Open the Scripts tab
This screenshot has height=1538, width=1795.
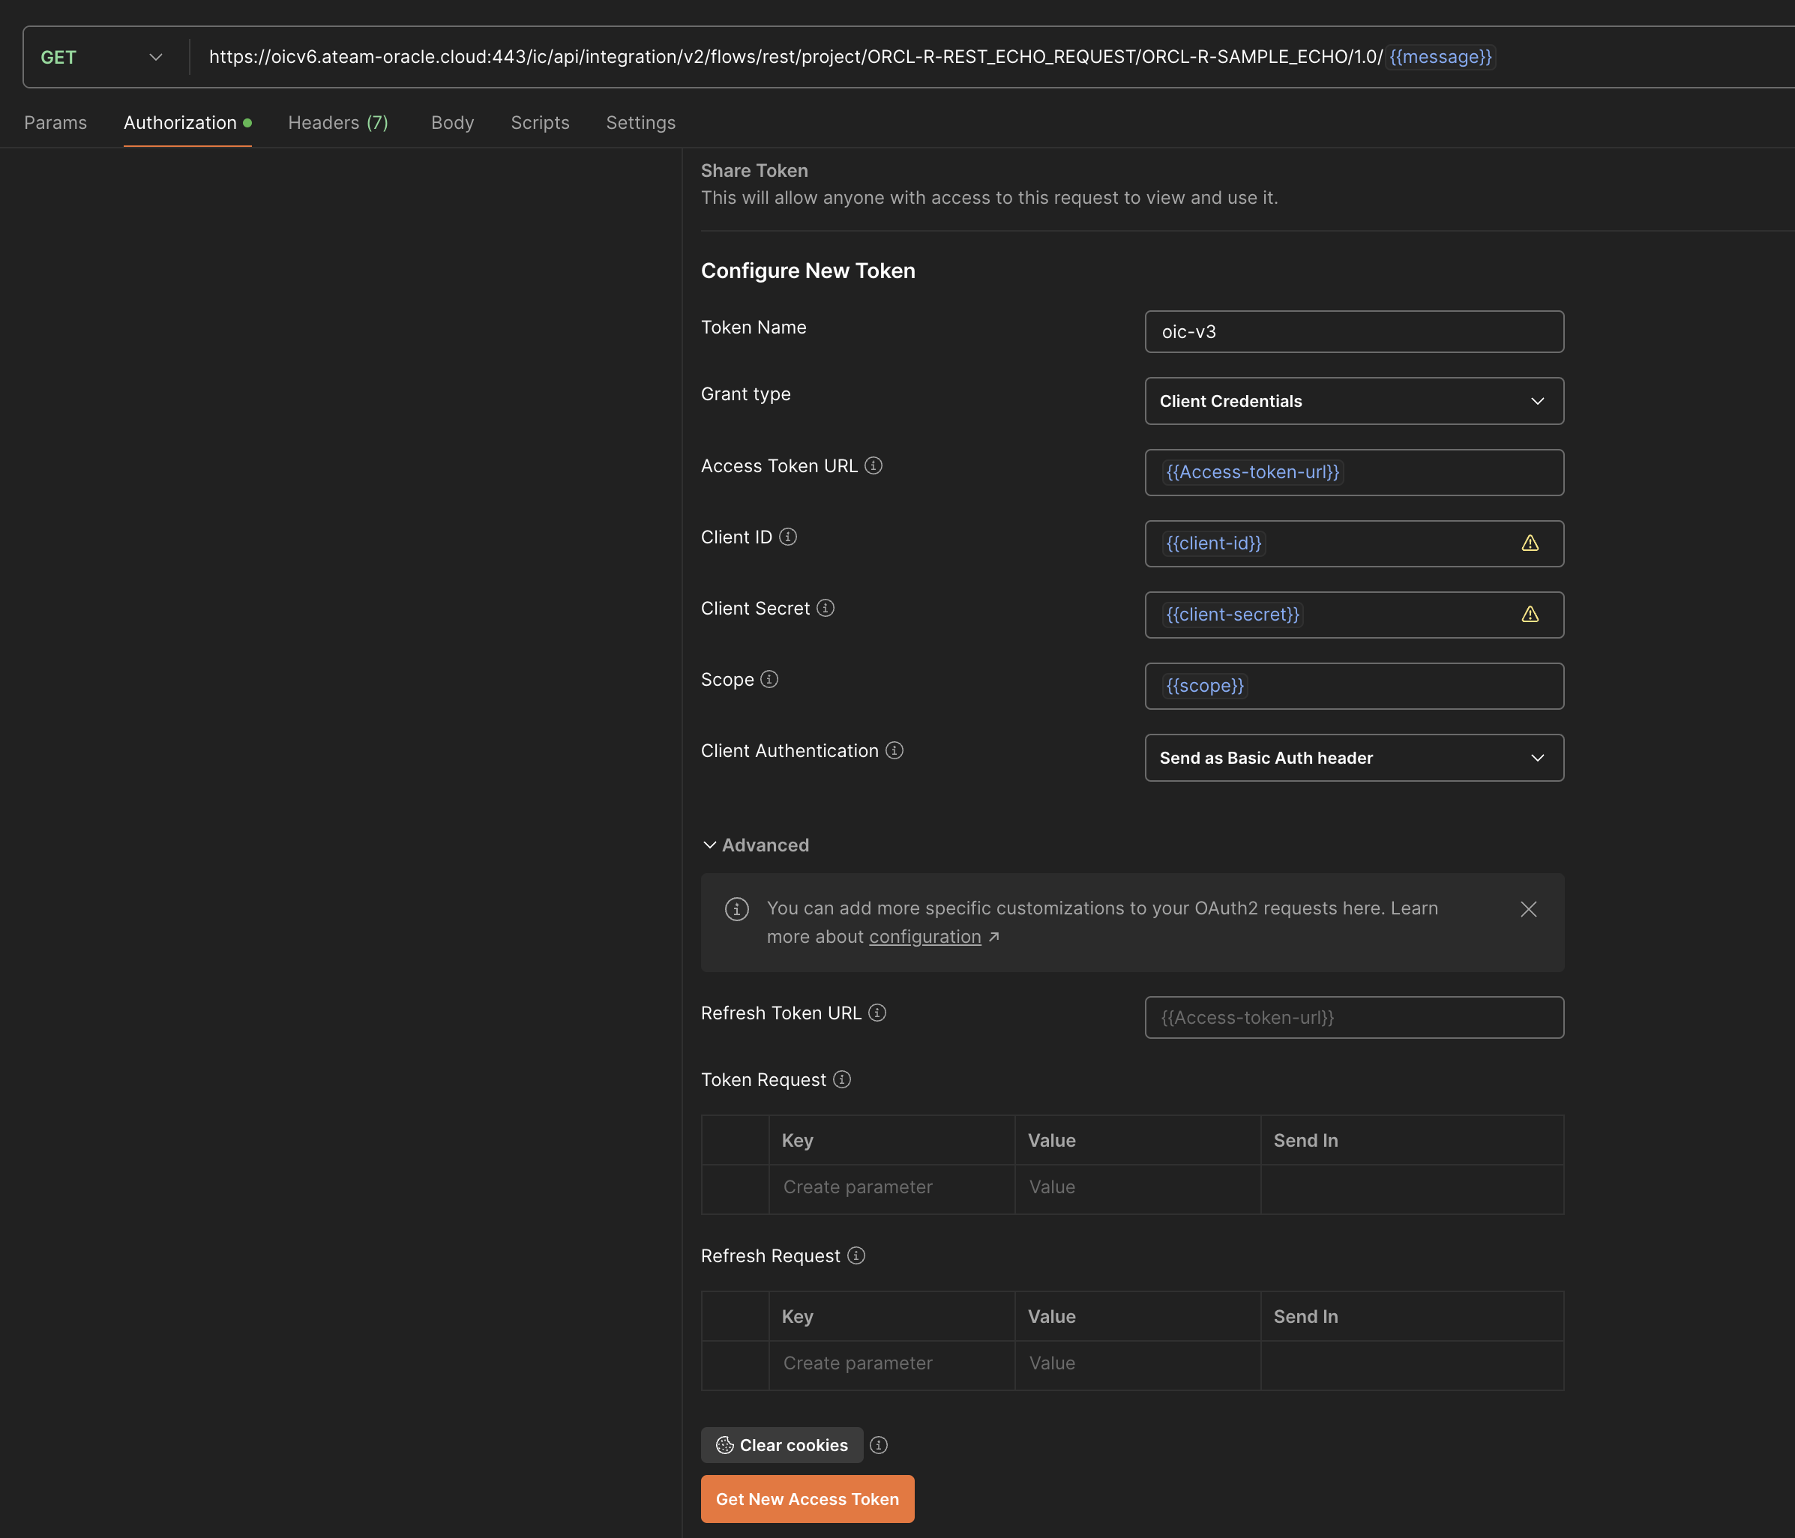click(540, 122)
